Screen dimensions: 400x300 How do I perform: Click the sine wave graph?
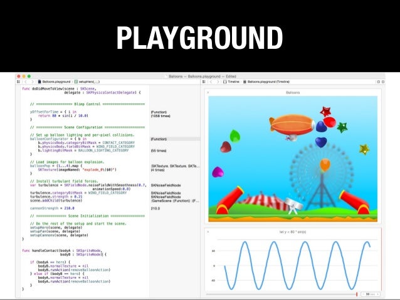[x=297, y=265]
